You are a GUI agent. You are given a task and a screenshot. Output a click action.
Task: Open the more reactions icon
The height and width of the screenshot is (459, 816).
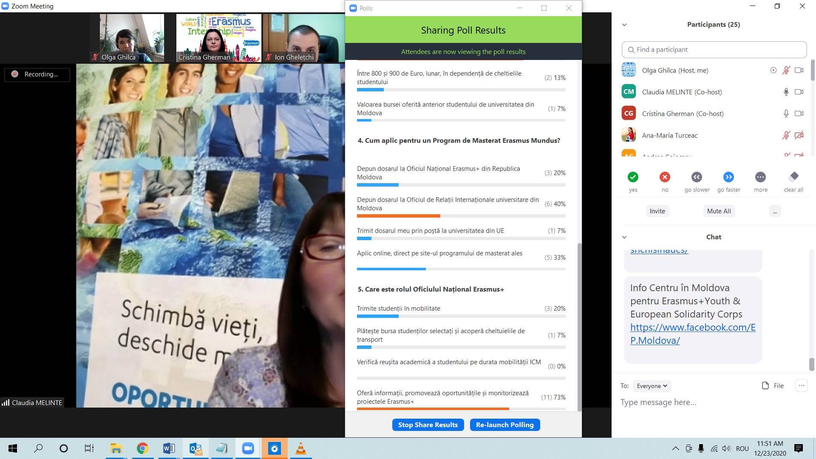pos(760,177)
